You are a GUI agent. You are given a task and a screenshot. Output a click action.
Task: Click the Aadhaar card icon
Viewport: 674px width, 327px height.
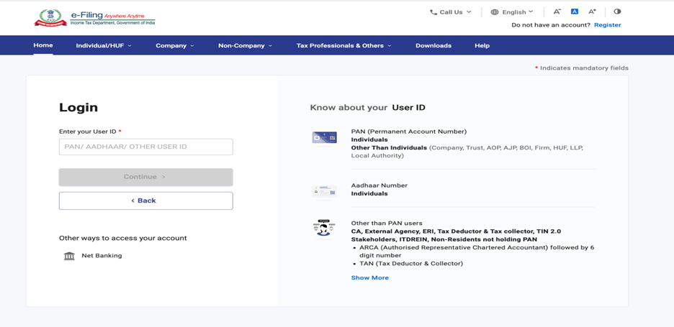[x=324, y=191]
